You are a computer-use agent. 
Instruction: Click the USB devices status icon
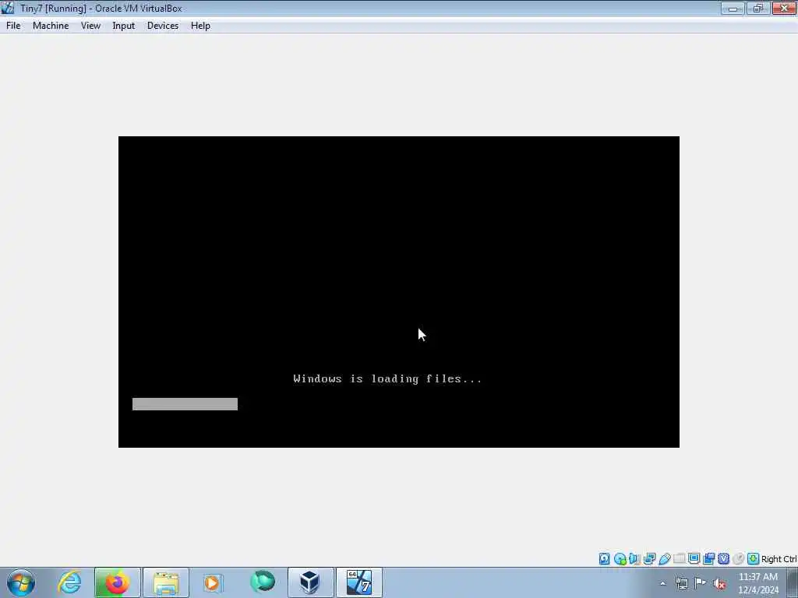click(x=664, y=559)
